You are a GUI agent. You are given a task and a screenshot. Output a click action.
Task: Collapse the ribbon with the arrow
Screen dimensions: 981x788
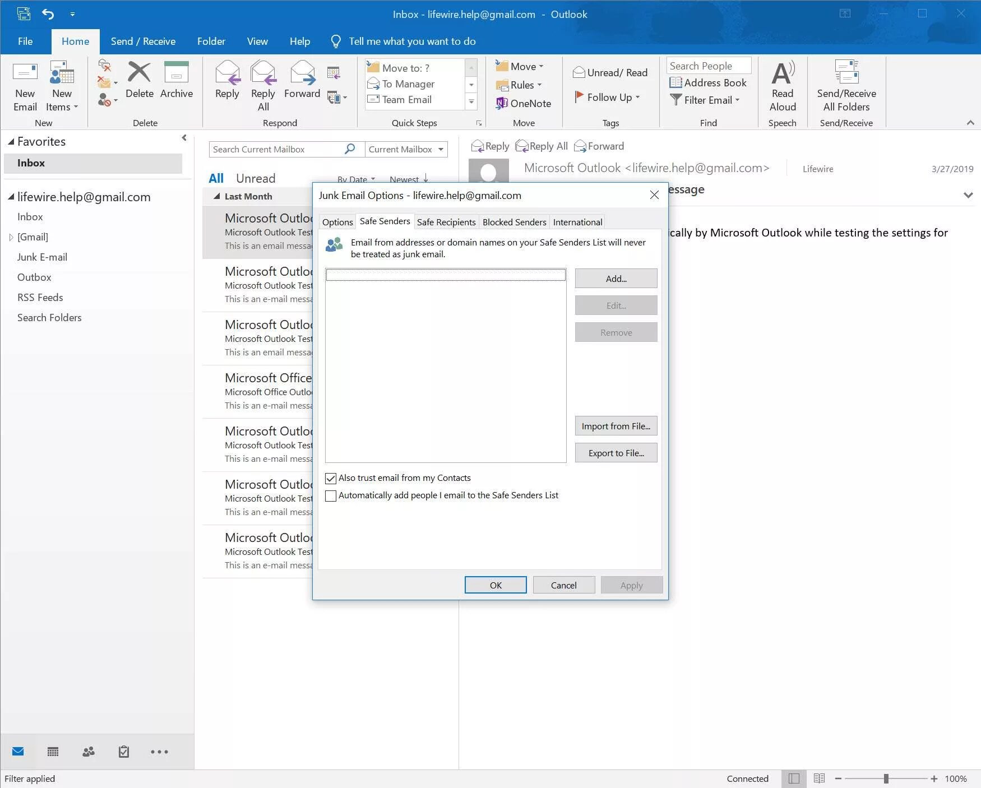point(970,123)
